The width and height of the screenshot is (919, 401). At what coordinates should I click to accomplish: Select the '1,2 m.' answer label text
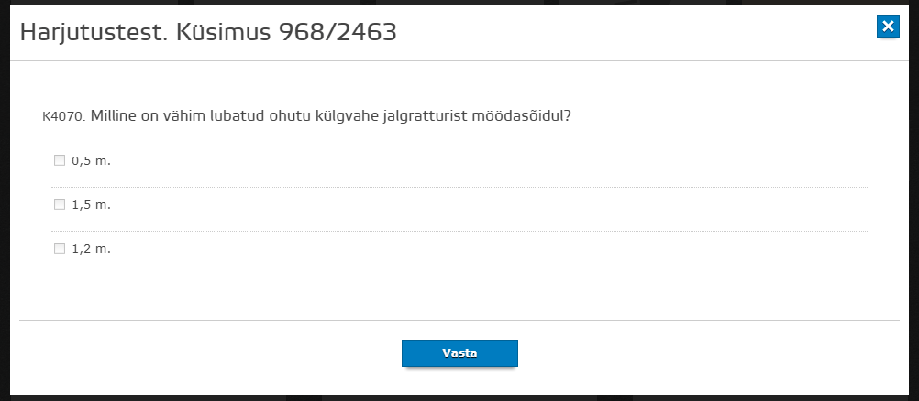click(x=92, y=248)
